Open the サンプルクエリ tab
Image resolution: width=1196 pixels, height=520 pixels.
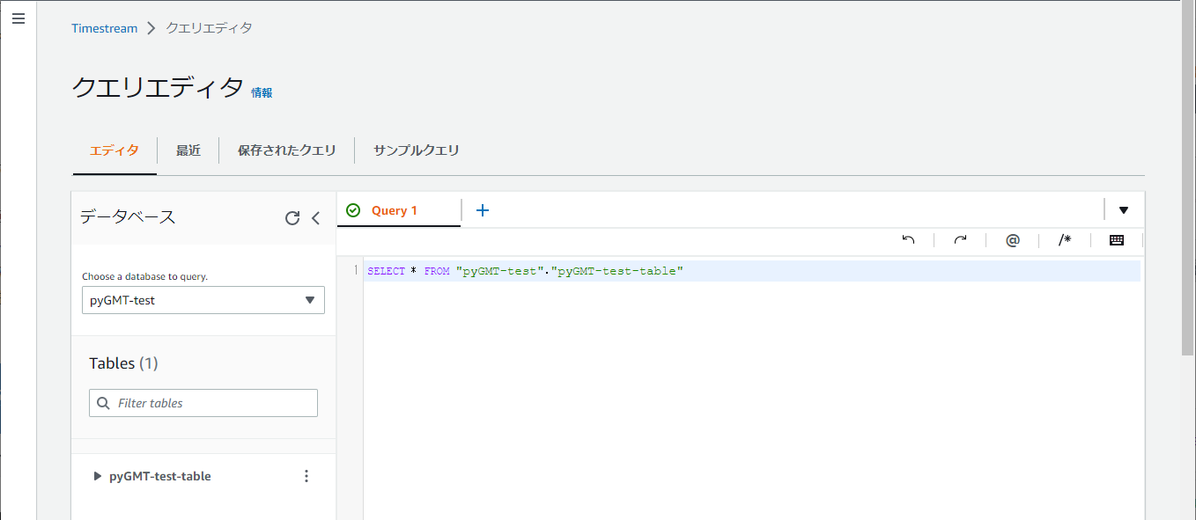click(x=417, y=150)
